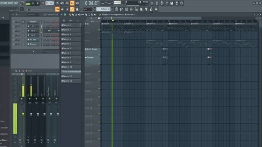The height and width of the screenshot is (147, 262).
Task: Click the picker piano keyboard icon tab
Action: (64, 20)
